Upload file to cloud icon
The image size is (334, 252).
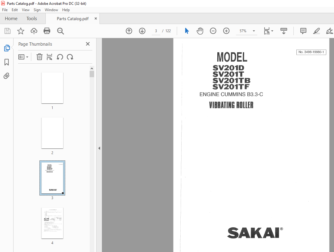point(34,31)
